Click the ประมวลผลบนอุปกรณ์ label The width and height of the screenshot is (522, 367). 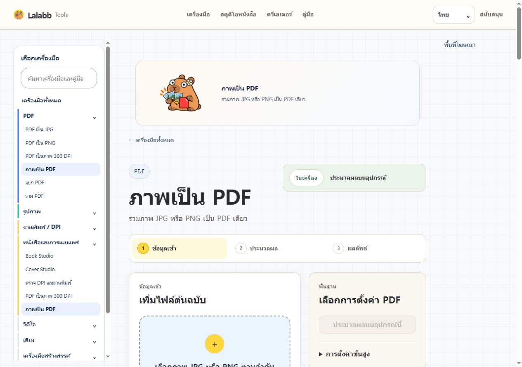pos(358,178)
